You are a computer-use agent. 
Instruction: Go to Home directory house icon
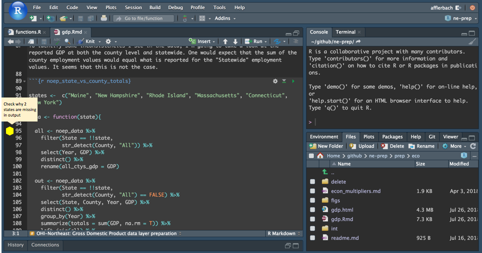(x=320, y=155)
